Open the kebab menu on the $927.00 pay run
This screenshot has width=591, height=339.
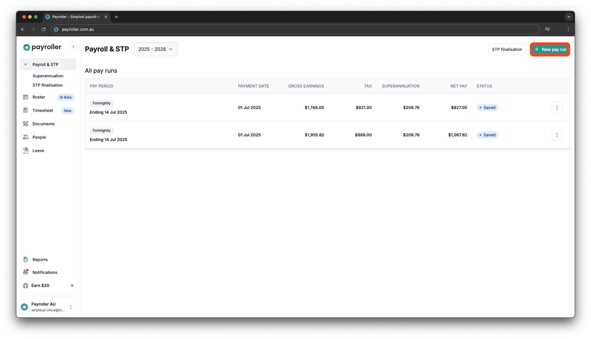557,107
